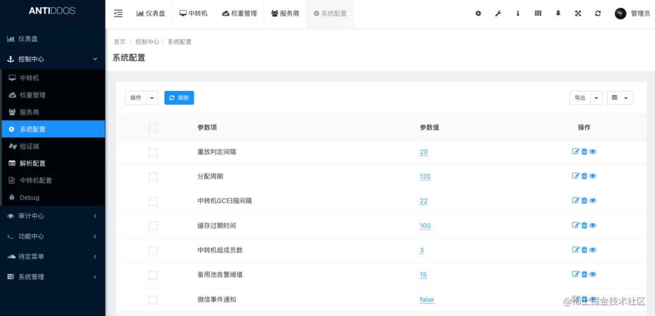Delete the 分配周期 row
This screenshot has height=316, width=655.
point(584,176)
